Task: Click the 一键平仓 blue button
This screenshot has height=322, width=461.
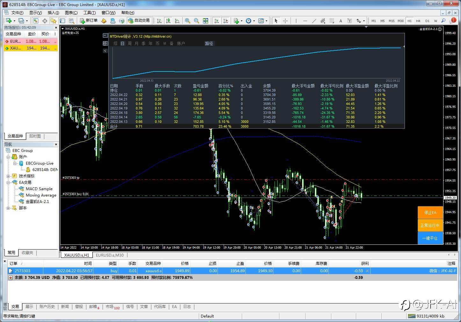Action: [x=430, y=238]
